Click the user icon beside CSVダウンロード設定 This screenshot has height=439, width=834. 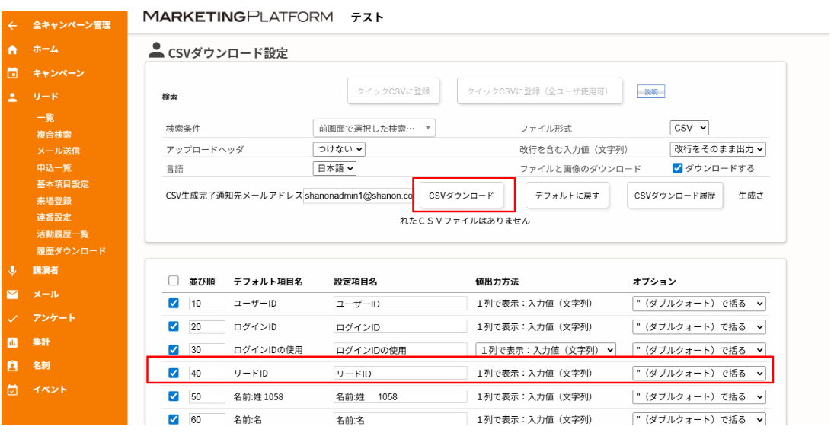click(156, 50)
